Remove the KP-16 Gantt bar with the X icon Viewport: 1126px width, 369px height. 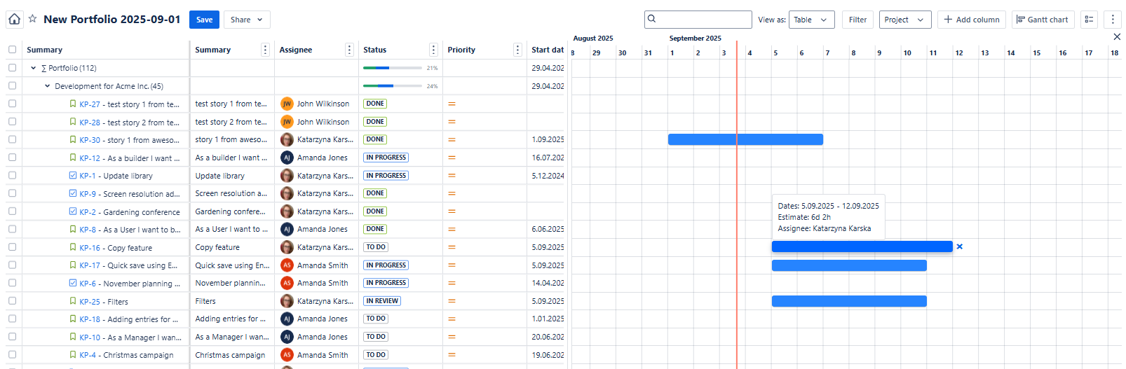coord(960,246)
